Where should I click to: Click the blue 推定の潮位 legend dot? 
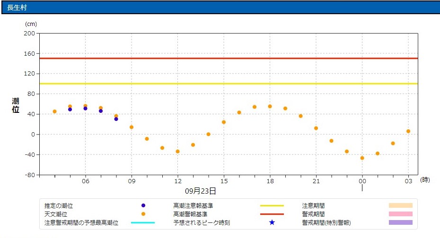click(x=143, y=205)
